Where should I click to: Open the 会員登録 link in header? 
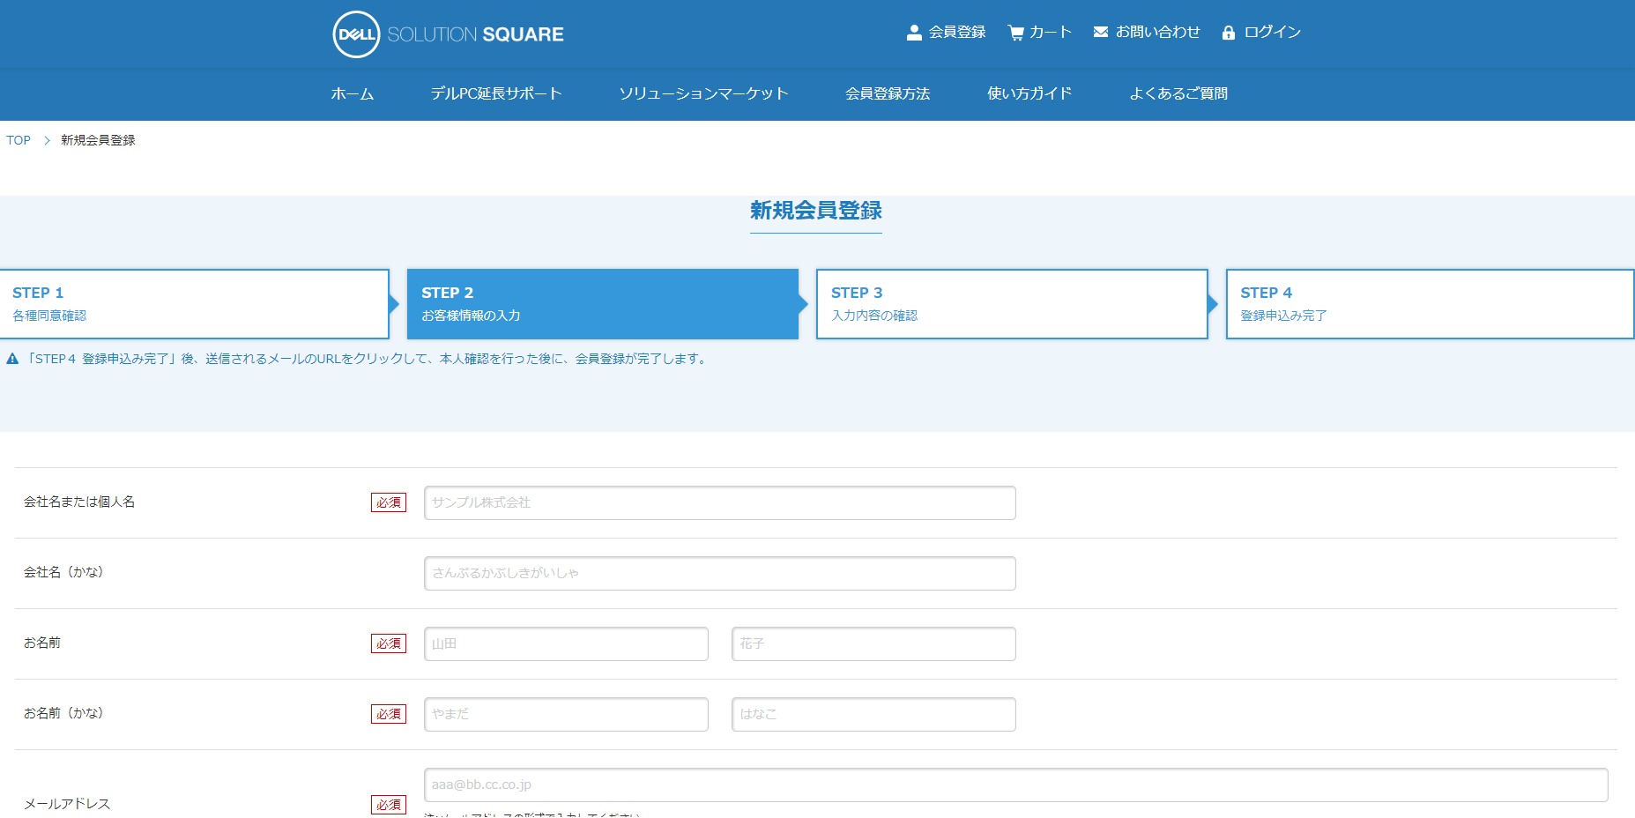point(957,32)
